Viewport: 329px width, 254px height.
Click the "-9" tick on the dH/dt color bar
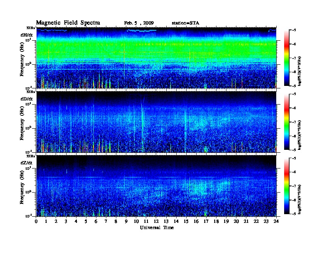click(294, 86)
